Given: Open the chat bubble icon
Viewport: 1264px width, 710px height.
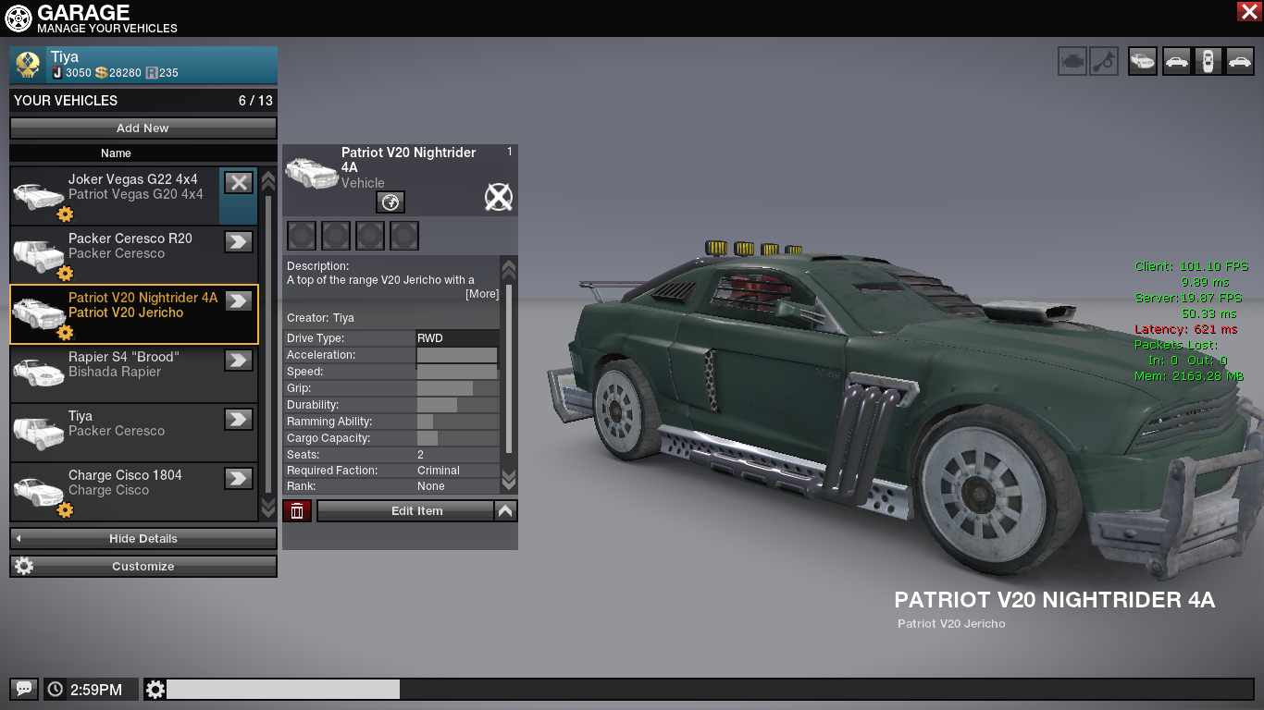Looking at the screenshot, I should pyautogui.click(x=24, y=689).
